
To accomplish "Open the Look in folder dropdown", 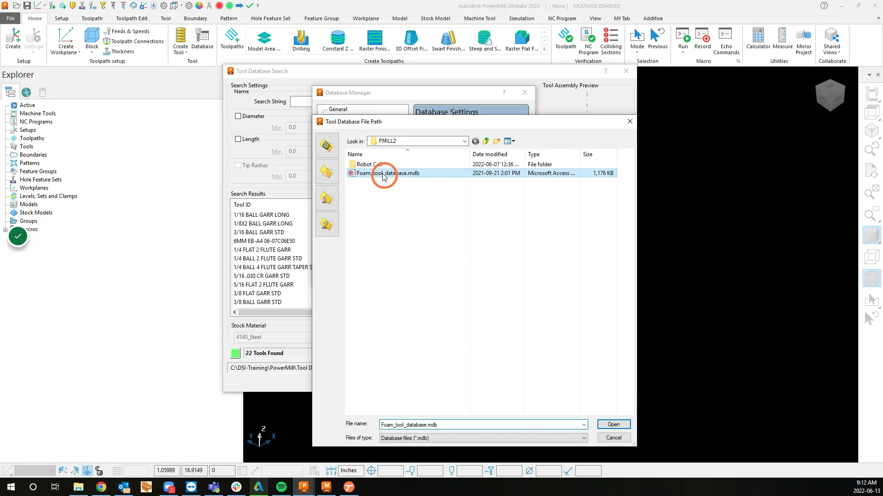I will (x=464, y=141).
